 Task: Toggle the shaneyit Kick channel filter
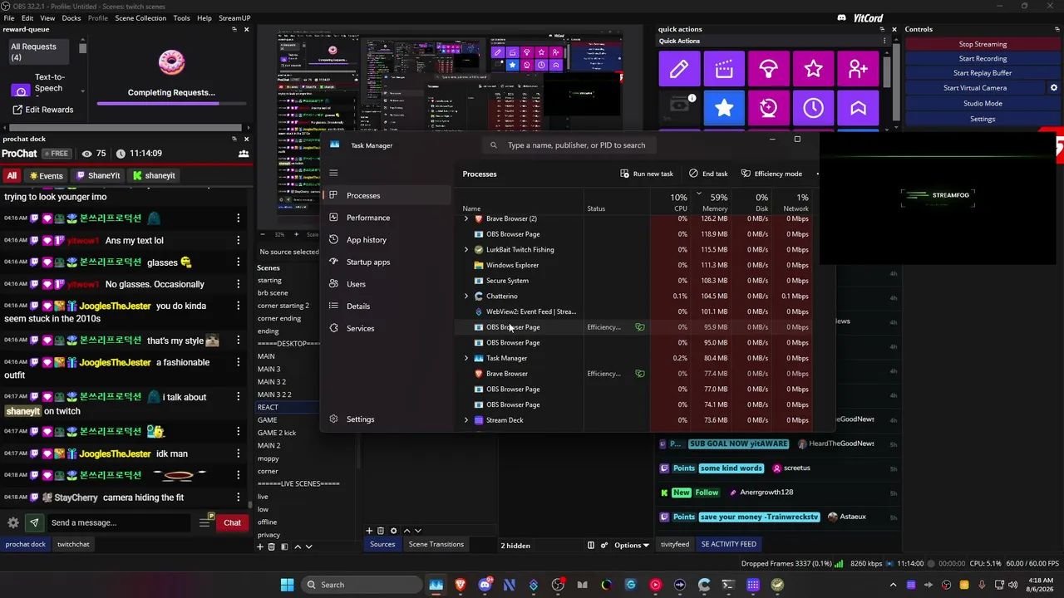point(155,175)
